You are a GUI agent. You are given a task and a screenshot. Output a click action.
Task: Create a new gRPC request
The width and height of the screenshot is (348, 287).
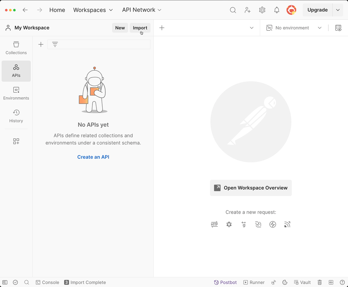coord(244,225)
